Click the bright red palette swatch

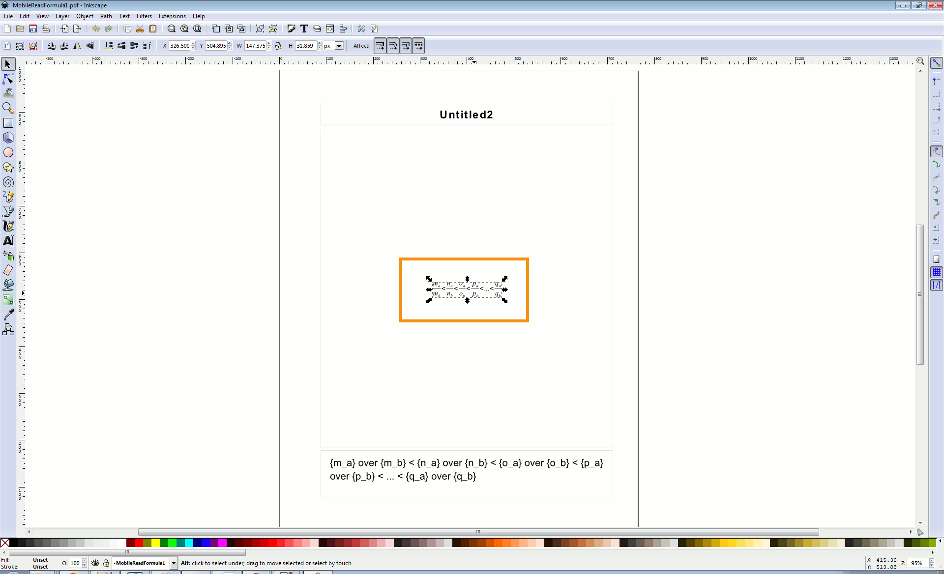point(139,543)
